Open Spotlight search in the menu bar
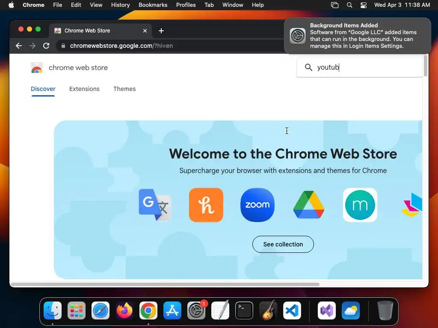This screenshot has width=438, height=328. click(x=349, y=5)
